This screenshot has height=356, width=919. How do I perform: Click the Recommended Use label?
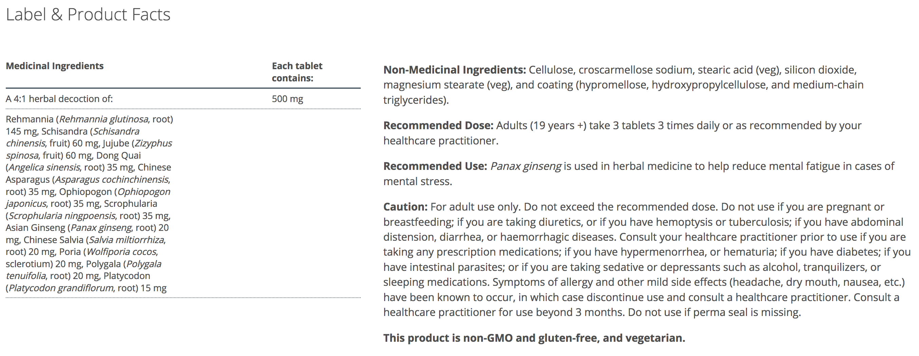435,166
